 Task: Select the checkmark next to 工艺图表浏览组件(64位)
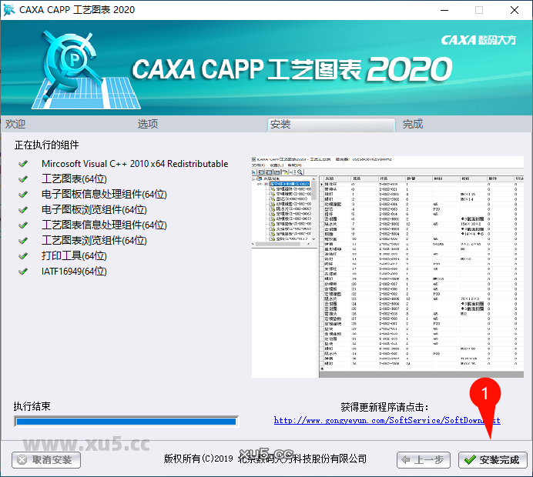[23, 241]
